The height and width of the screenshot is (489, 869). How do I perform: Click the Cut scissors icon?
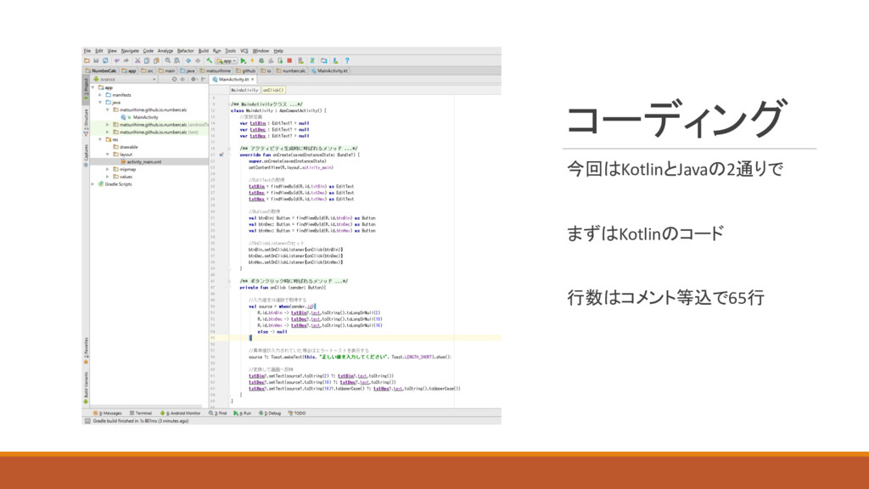pyautogui.click(x=137, y=60)
